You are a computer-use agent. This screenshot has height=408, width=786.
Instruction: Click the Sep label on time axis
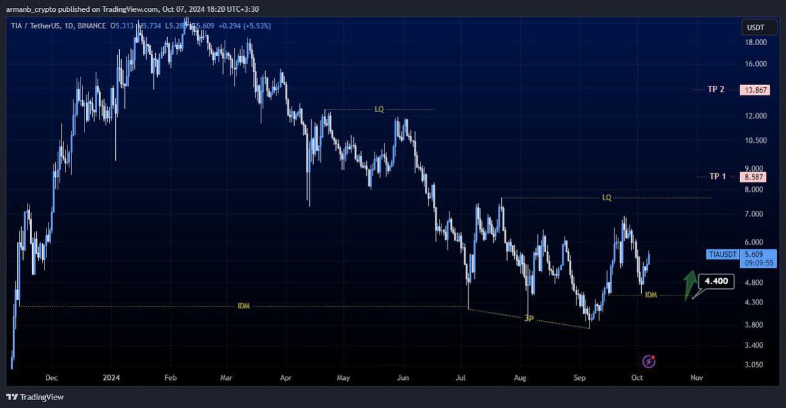click(x=580, y=378)
